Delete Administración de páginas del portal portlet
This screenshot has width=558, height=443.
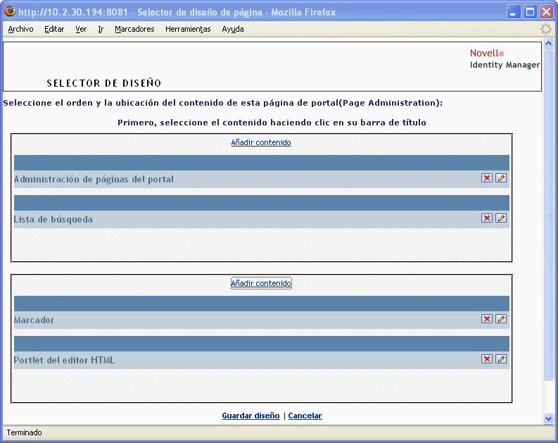[486, 177]
